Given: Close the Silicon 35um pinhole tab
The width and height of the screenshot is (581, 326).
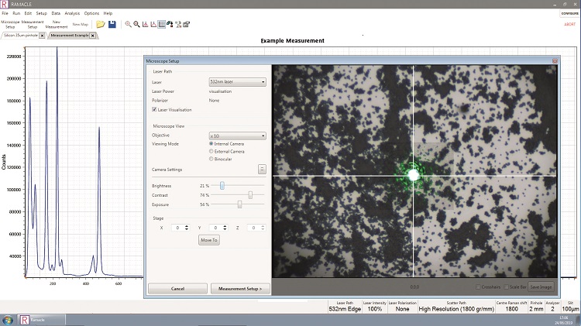Looking at the screenshot, I should pos(42,36).
